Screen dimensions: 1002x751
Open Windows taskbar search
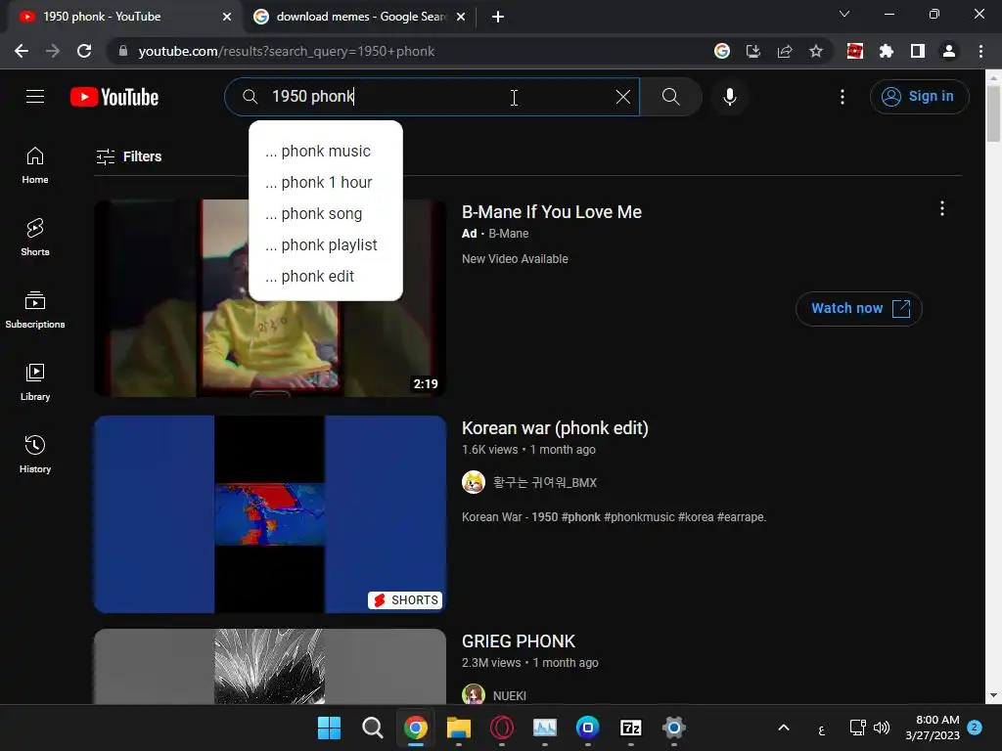(372, 728)
